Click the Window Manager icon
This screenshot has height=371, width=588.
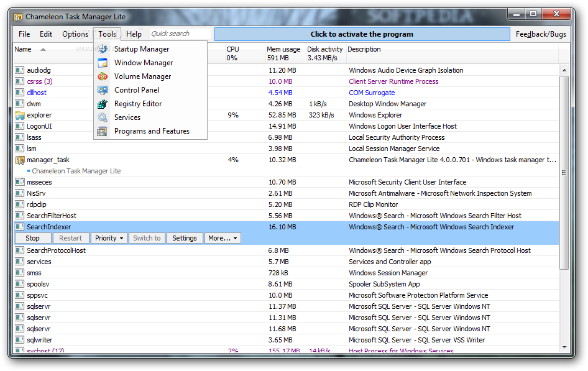[103, 63]
